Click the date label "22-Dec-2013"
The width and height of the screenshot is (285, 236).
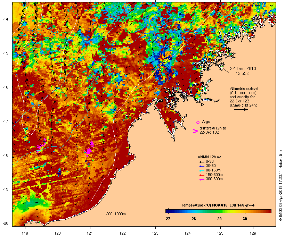243,69
